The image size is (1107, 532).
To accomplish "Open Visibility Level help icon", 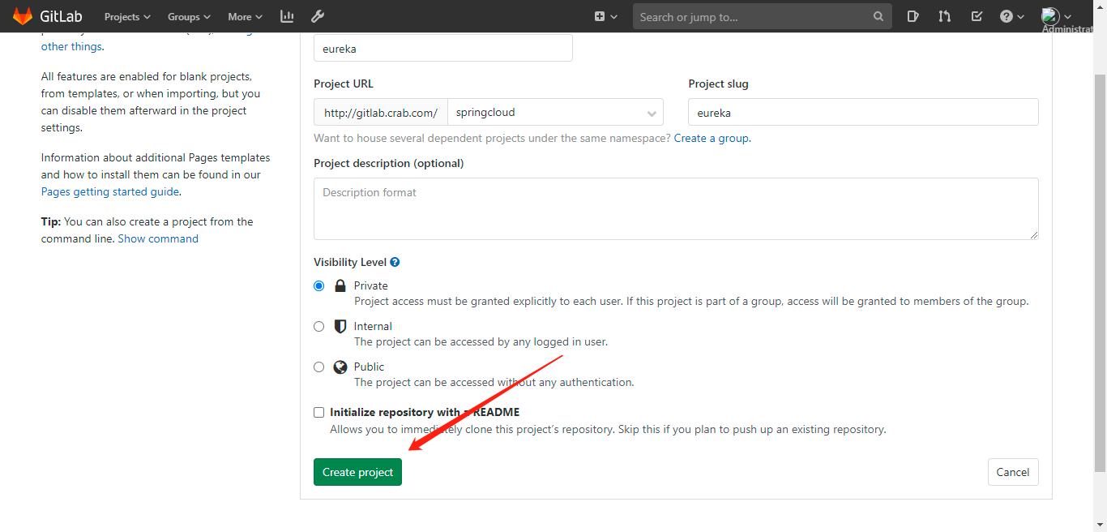I will [x=395, y=262].
